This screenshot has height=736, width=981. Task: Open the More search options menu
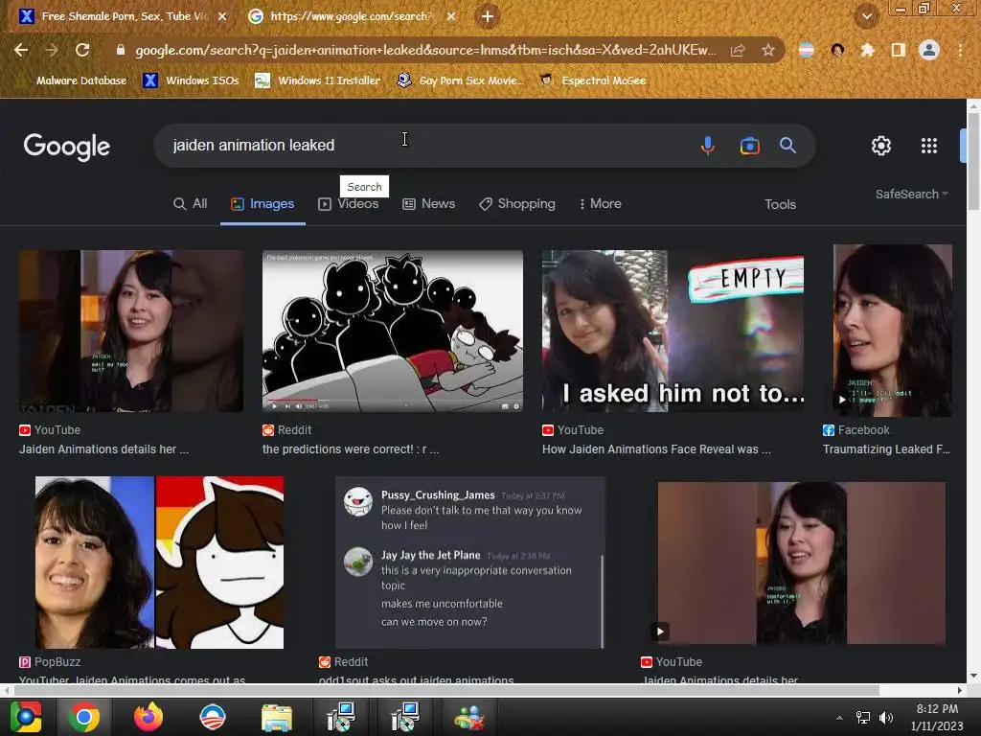point(600,204)
